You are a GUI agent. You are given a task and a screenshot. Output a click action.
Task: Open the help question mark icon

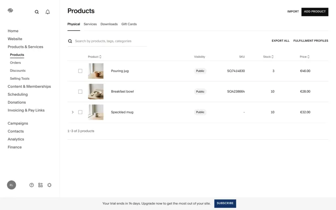click(x=31, y=185)
